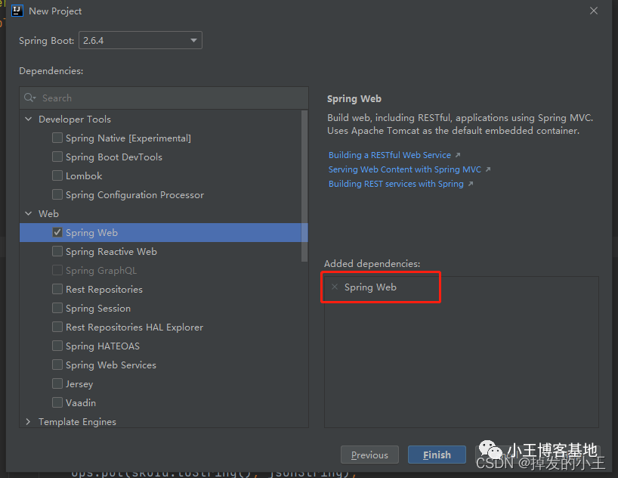Open the Spring Boot version dropdown
The height and width of the screenshot is (478, 618).
click(x=141, y=40)
